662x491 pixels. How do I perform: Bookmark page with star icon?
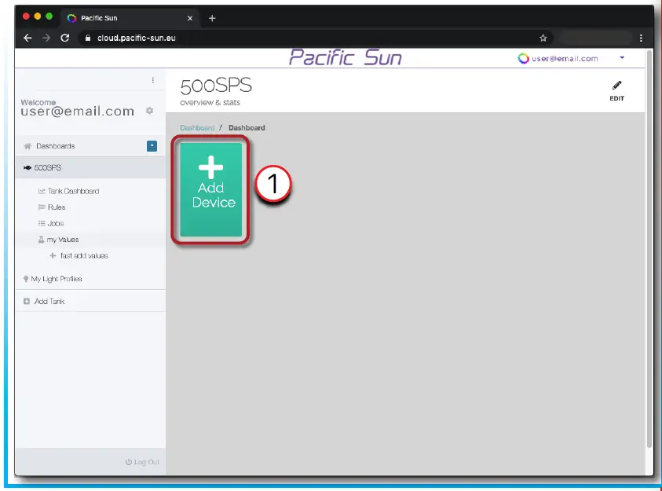click(543, 38)
